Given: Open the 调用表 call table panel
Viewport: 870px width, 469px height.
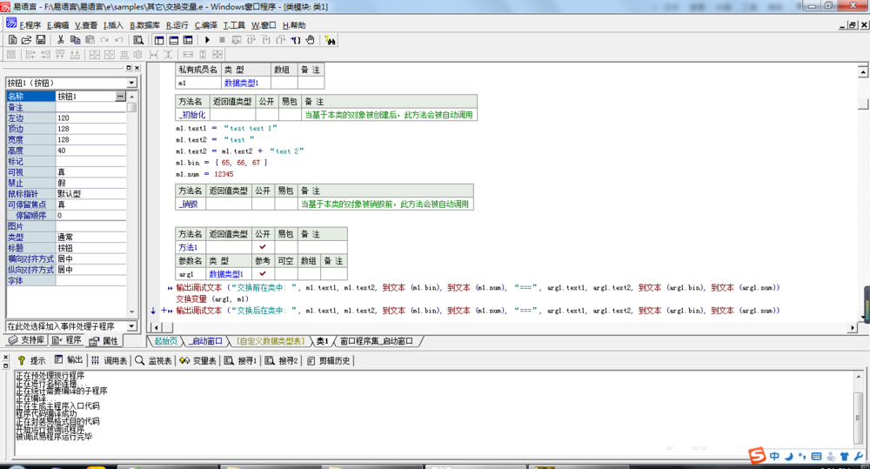Looking at the screenshot, I should tap(110, 361).
